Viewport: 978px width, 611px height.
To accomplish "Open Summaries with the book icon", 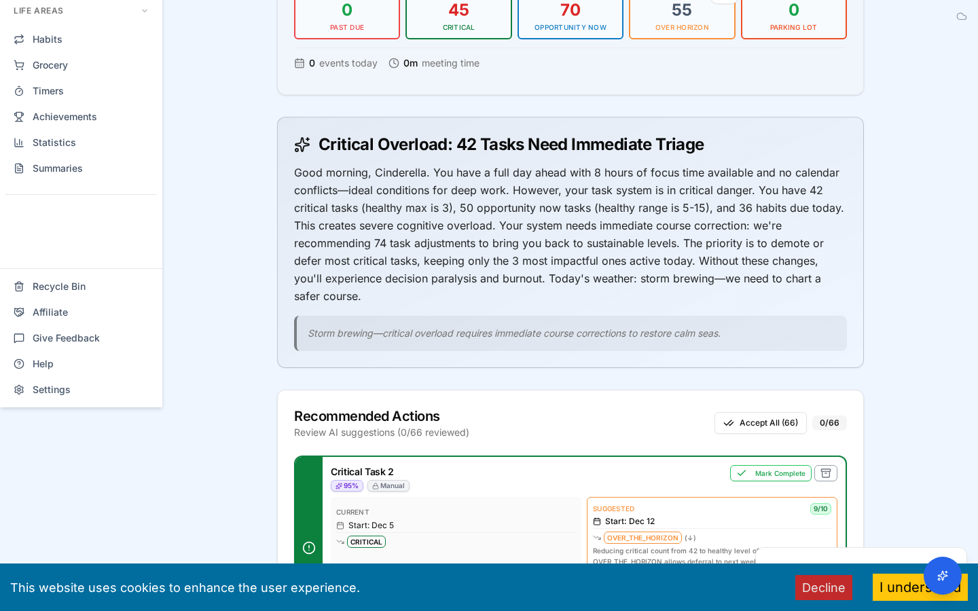I will (x=19, y=168).
